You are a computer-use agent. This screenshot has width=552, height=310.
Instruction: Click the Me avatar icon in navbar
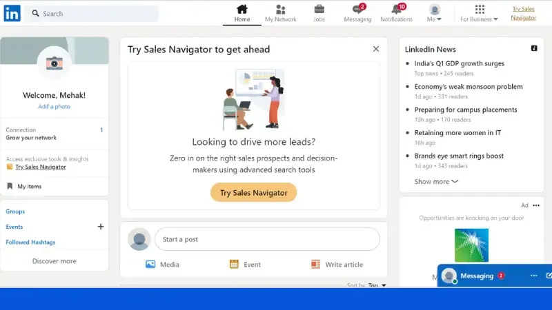tap(435, 10)
